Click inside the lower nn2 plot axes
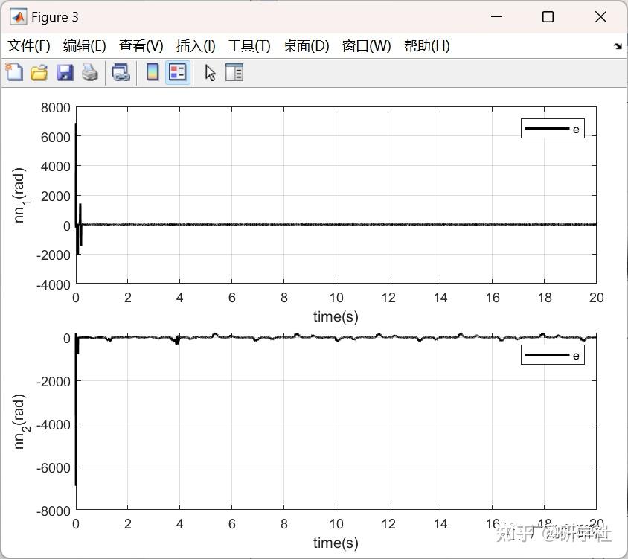628x559 pixels. click(x=335, y=417)
